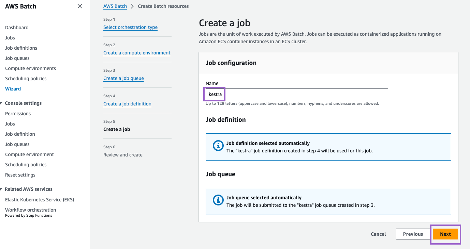
Task: Click the job Name input field
Action: (x=296, y=94)
